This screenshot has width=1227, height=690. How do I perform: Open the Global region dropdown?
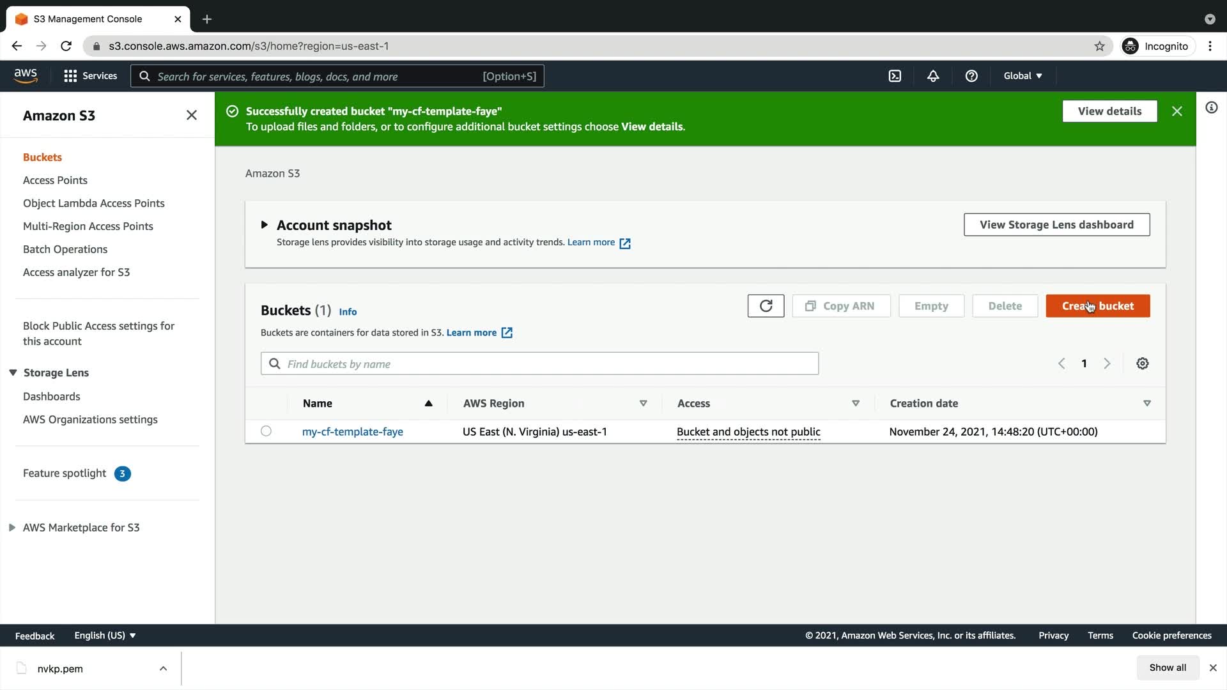click(x=1022, y=76)
